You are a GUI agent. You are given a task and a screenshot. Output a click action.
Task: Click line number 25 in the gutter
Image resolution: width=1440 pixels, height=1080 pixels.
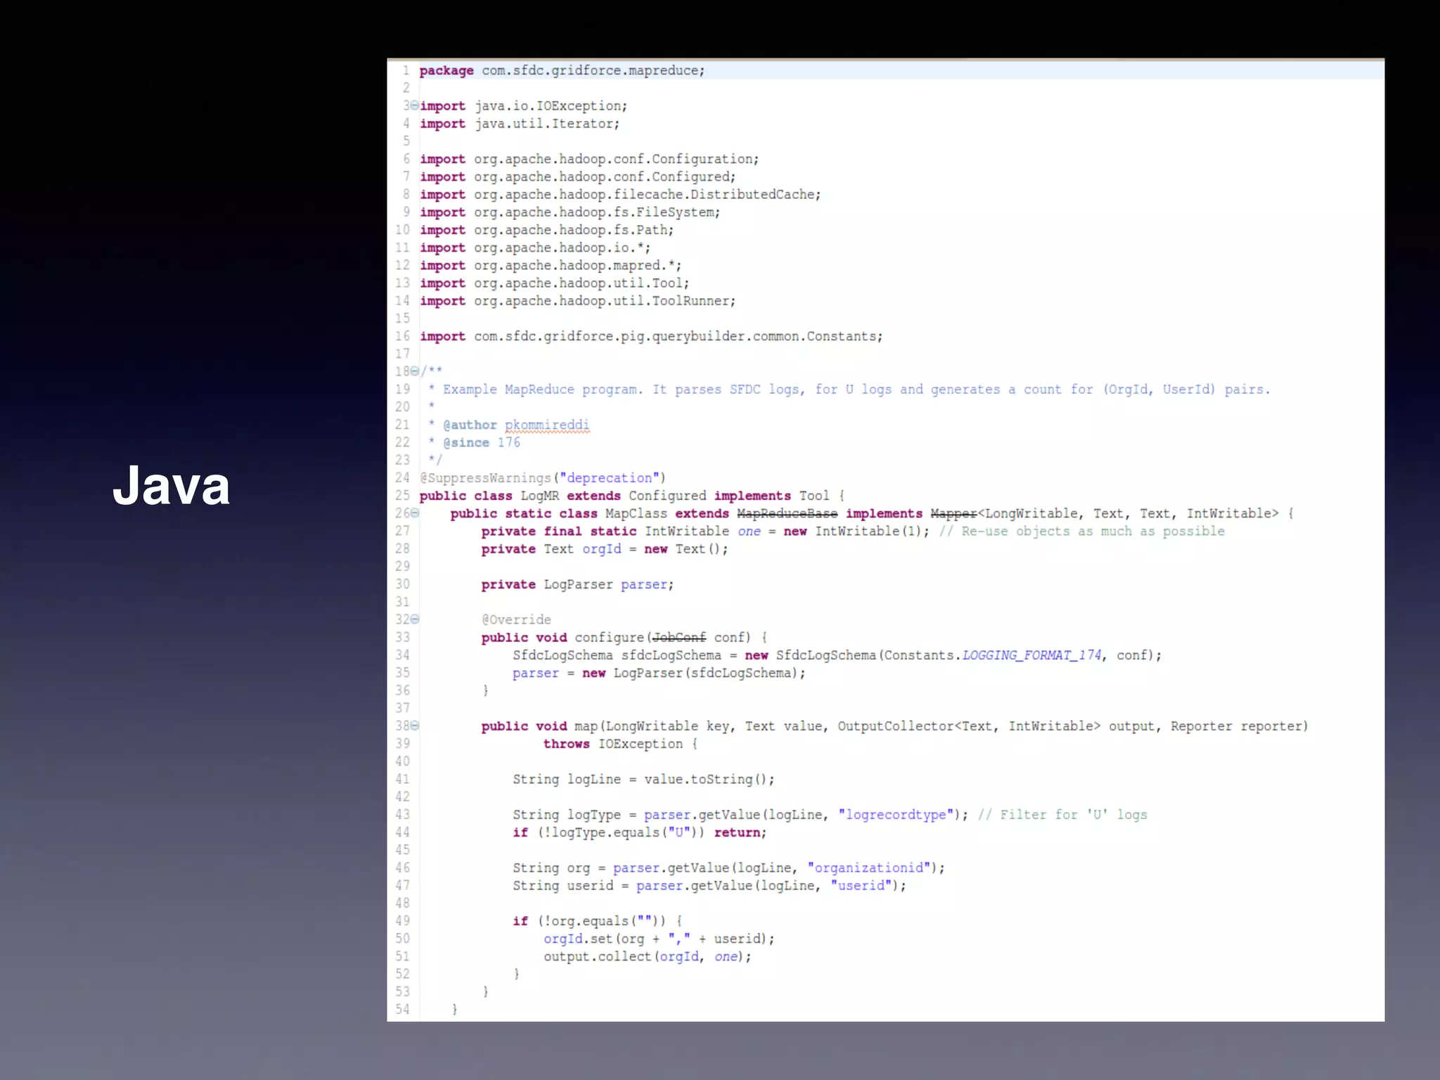tap(402, 496)
